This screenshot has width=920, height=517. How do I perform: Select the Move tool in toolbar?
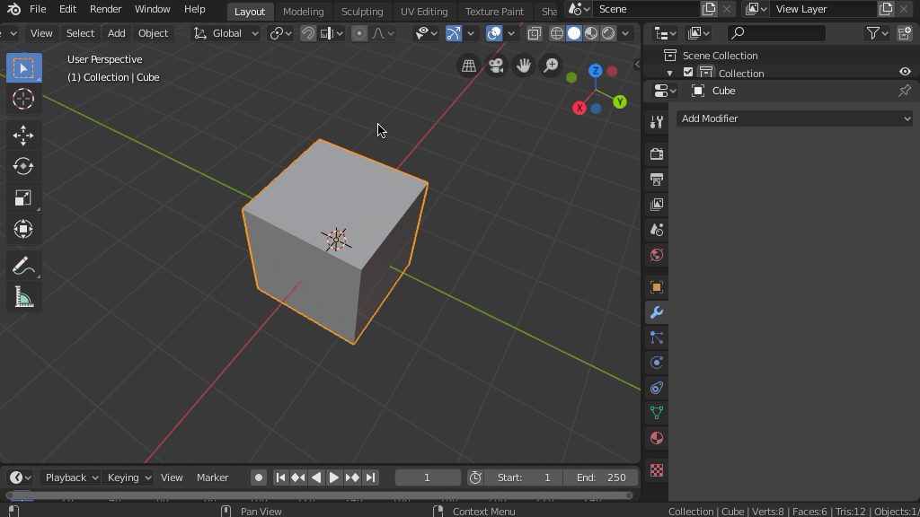point(23,136)
